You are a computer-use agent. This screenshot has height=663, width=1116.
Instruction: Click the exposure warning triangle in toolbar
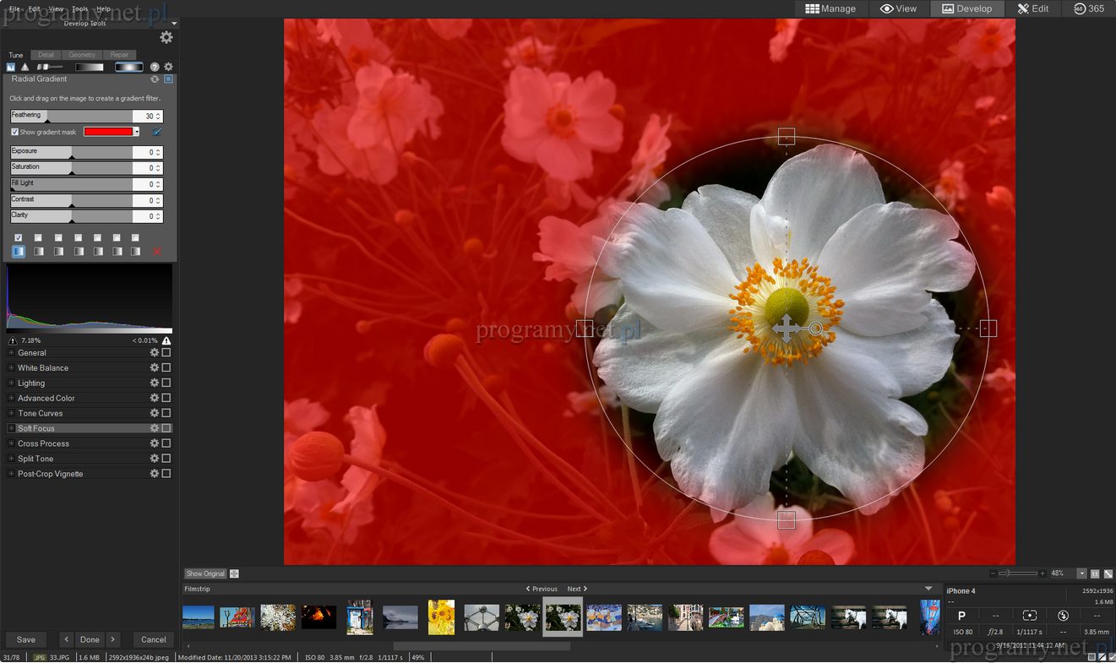pos(24,67)
